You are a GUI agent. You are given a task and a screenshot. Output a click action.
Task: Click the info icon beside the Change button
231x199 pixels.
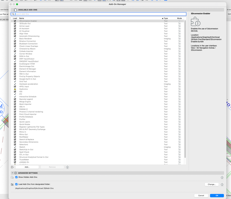point(222,185)
